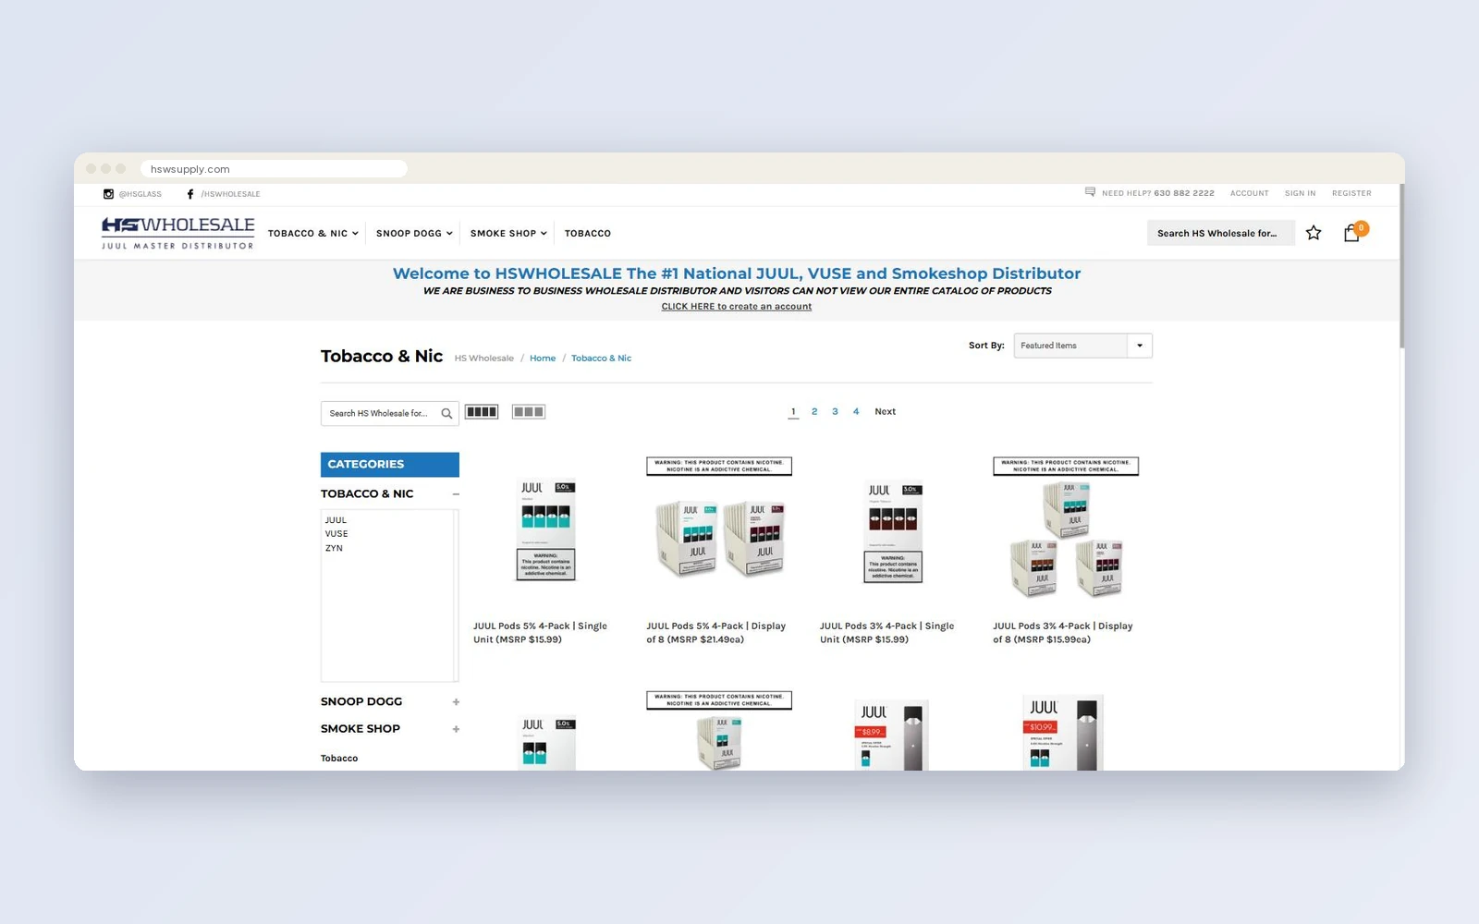Open the Instagram @HSGLASS icon

tap(108, 194)
